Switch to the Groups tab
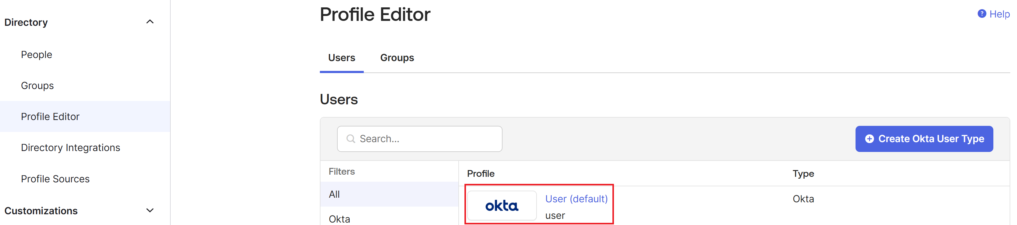Viewport: 1017px width, 225px height. point(397,58)
